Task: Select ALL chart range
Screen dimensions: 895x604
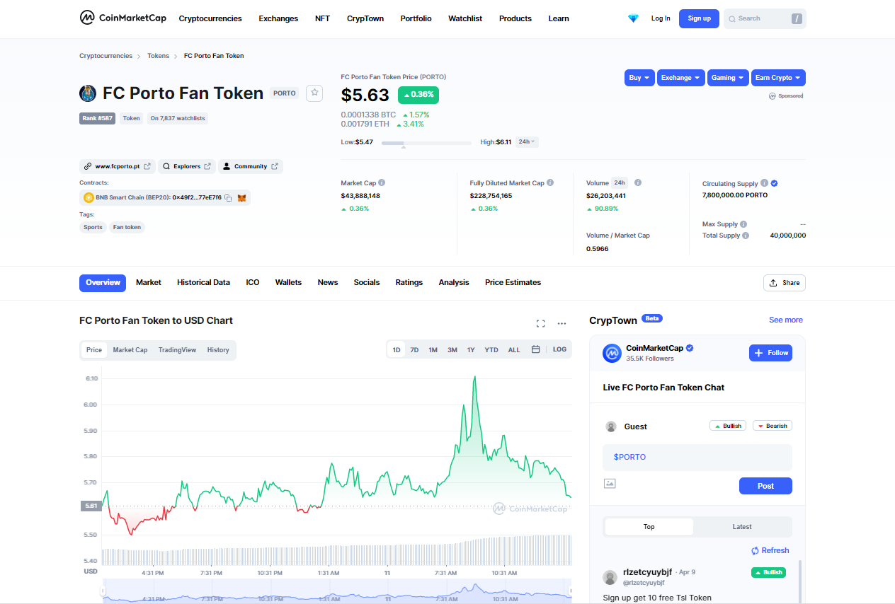Action: [514, 349]
